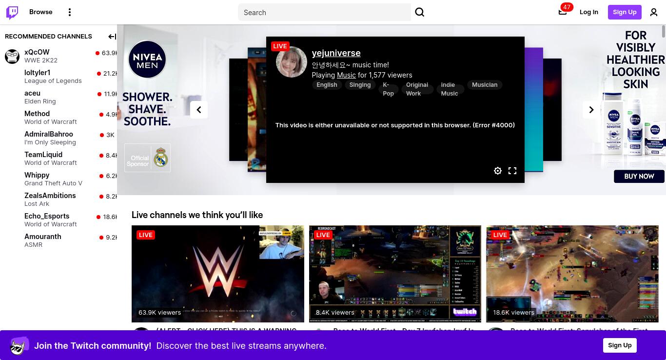Image resolution: width=666 pixels, height=360 pixels.
Task: Click the Real Madrid official sponsor badge
Action: [x=147, y=158]
